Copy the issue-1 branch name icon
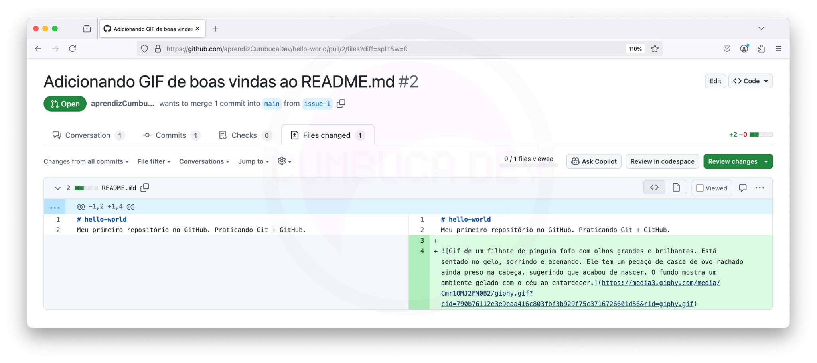The width and height of the screenshot is (817, 363). [x=341, y=104]
